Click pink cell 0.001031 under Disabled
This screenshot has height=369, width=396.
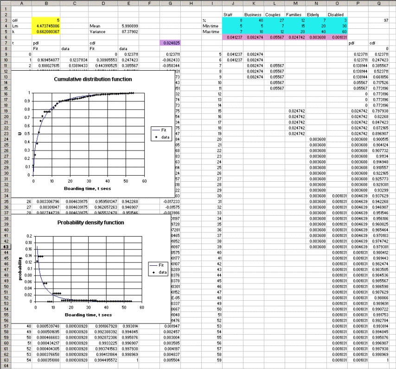pos(337,37)
